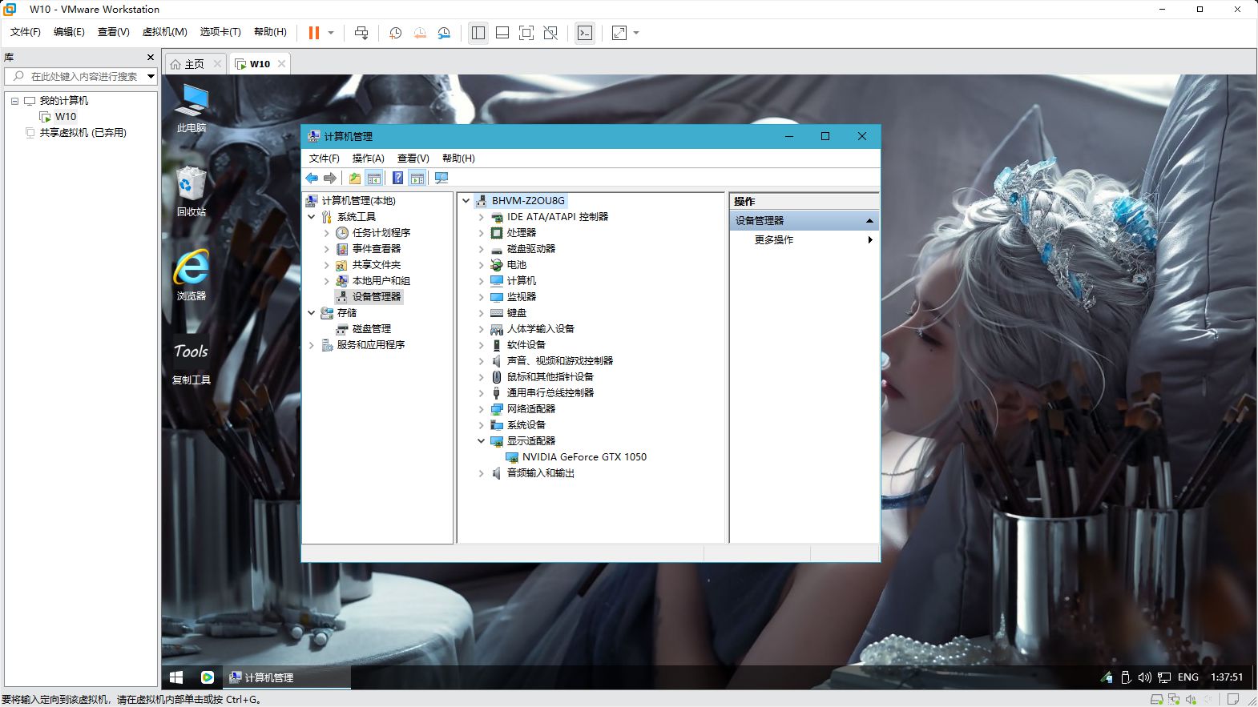This screenshot has height=707, width=1258.
Task: Select 本地用户和组 in the tree
Action: click(x=381, y=281)
